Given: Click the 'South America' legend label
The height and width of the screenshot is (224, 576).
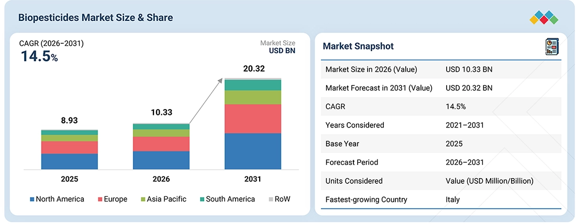Looking at the screenshot, I should pos(230,199).
